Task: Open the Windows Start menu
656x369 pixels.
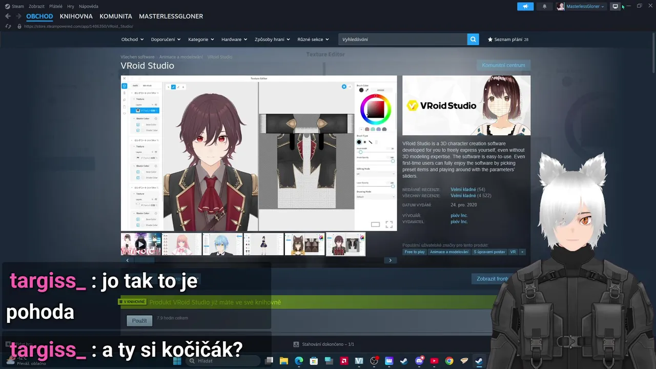Action: (177, 361)
